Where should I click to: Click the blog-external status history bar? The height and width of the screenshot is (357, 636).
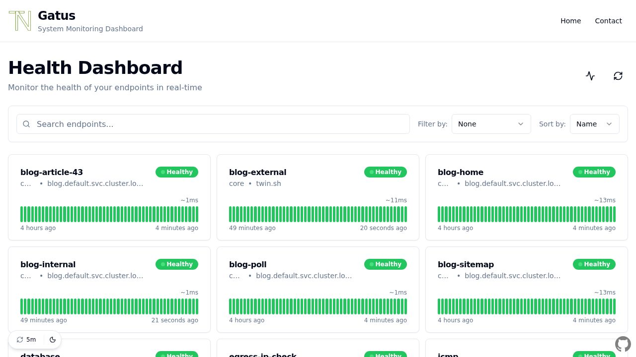[318, 214]
